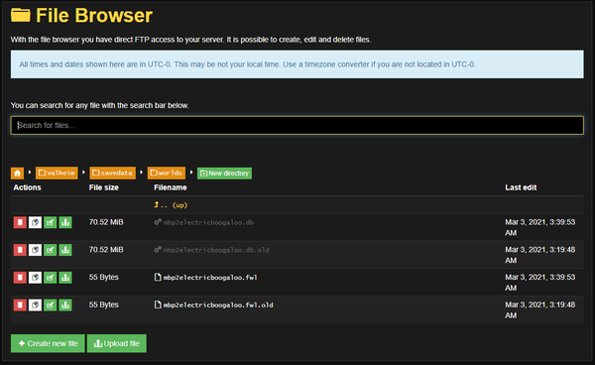
Task: Edit mbp2electricboogaloo.fwl.old via the green pencil icon
Action: (x=51, y=305)
